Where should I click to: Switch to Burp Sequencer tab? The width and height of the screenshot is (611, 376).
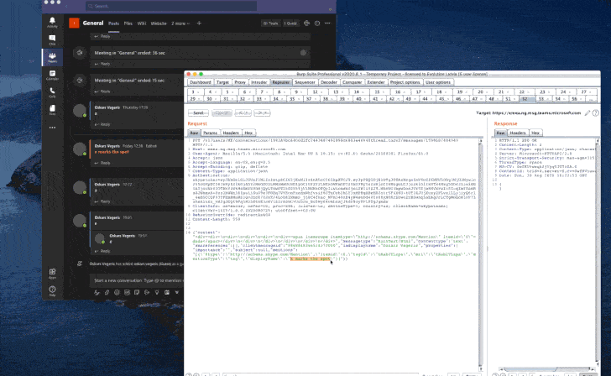tap(305, 82)
